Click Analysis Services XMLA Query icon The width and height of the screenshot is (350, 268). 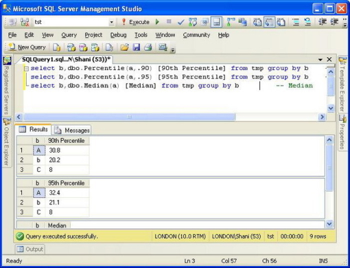coord(95,47)
